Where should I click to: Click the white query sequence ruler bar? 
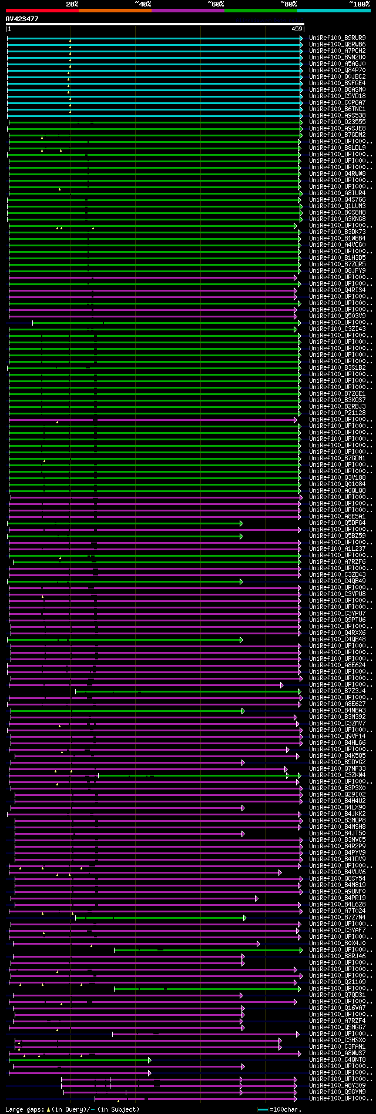(155, 24)
